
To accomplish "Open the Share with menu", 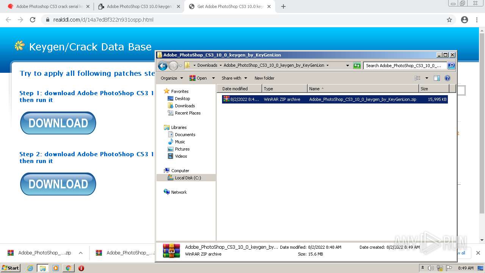I will point(234,78).
